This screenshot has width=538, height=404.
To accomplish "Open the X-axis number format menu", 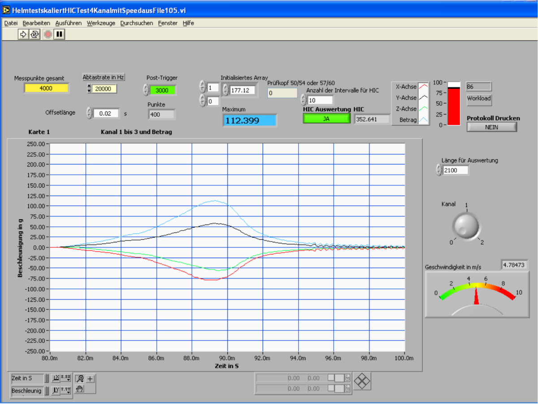I will [x=65, y=378].
